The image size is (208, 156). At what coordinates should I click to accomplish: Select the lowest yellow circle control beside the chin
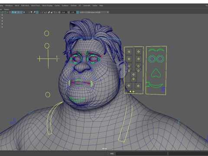click(48, 95)
